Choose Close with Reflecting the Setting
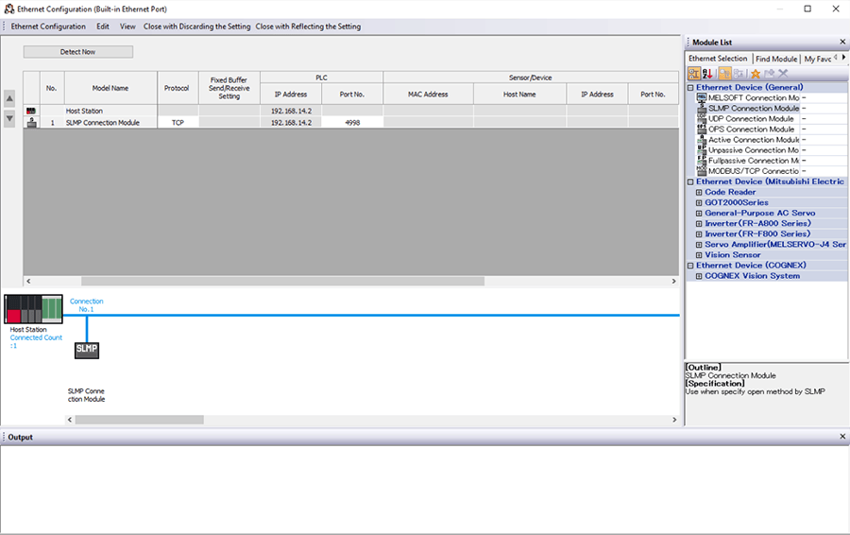 308,26
